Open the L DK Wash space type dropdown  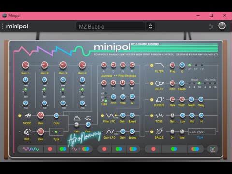pos(202,132)
